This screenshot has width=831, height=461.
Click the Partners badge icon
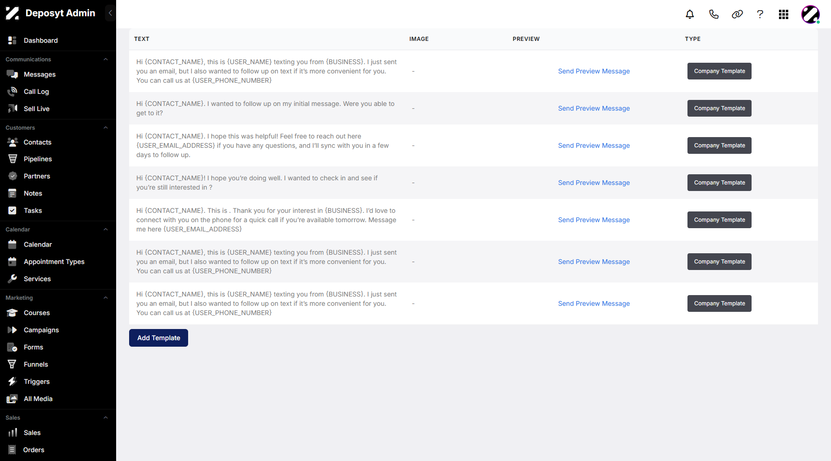coord(13,176)
